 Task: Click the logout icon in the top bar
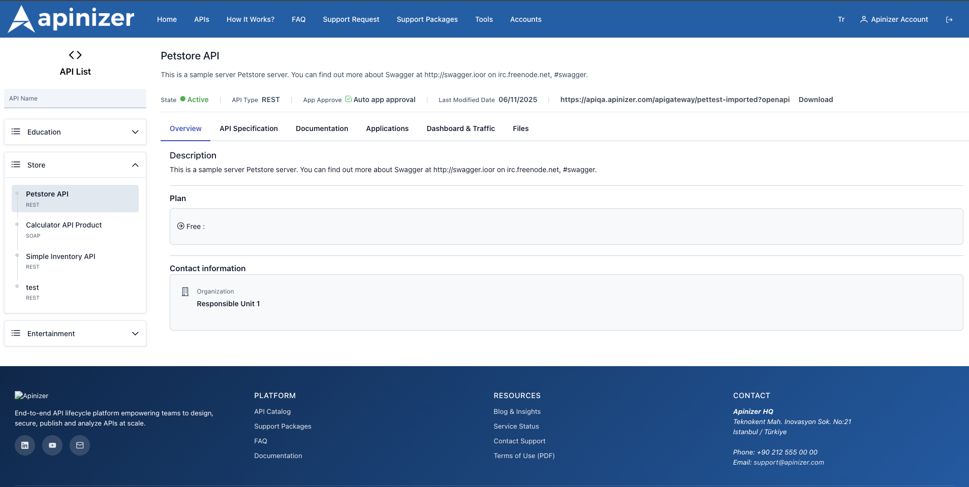tap(950, 19)
